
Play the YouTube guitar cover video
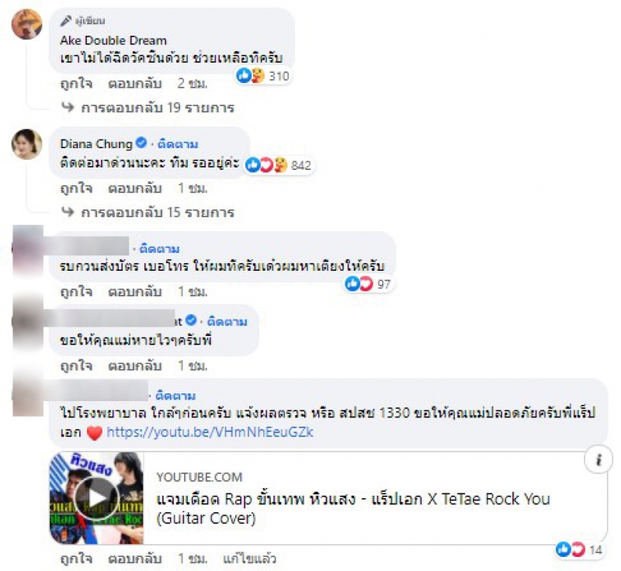(96, 498)
